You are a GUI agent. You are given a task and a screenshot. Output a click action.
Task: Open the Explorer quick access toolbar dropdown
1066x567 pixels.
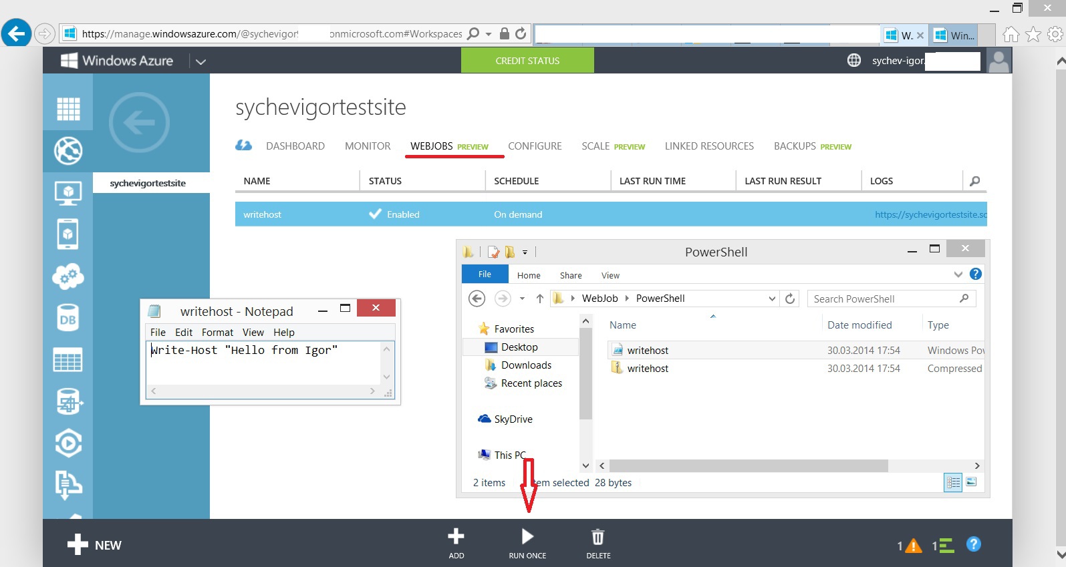point(525,252)
